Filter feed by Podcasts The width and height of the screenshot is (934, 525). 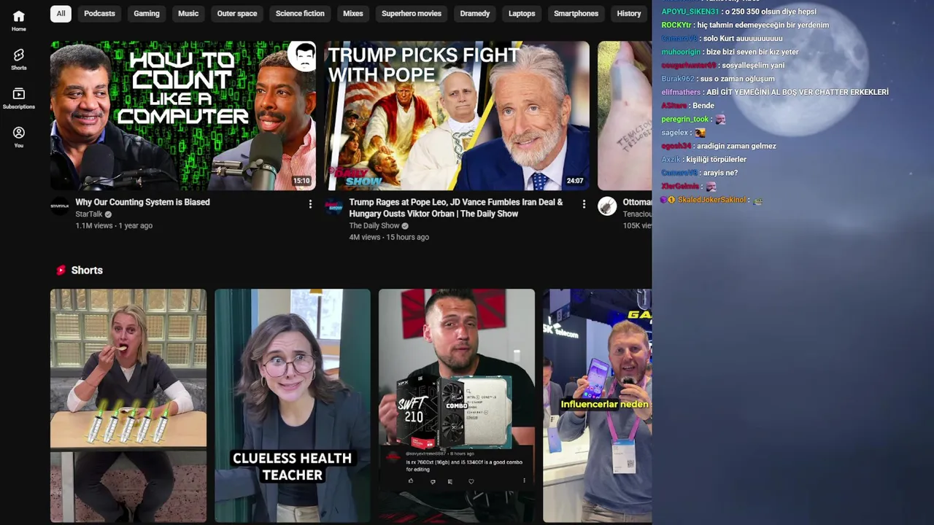[x=99, y=13]
